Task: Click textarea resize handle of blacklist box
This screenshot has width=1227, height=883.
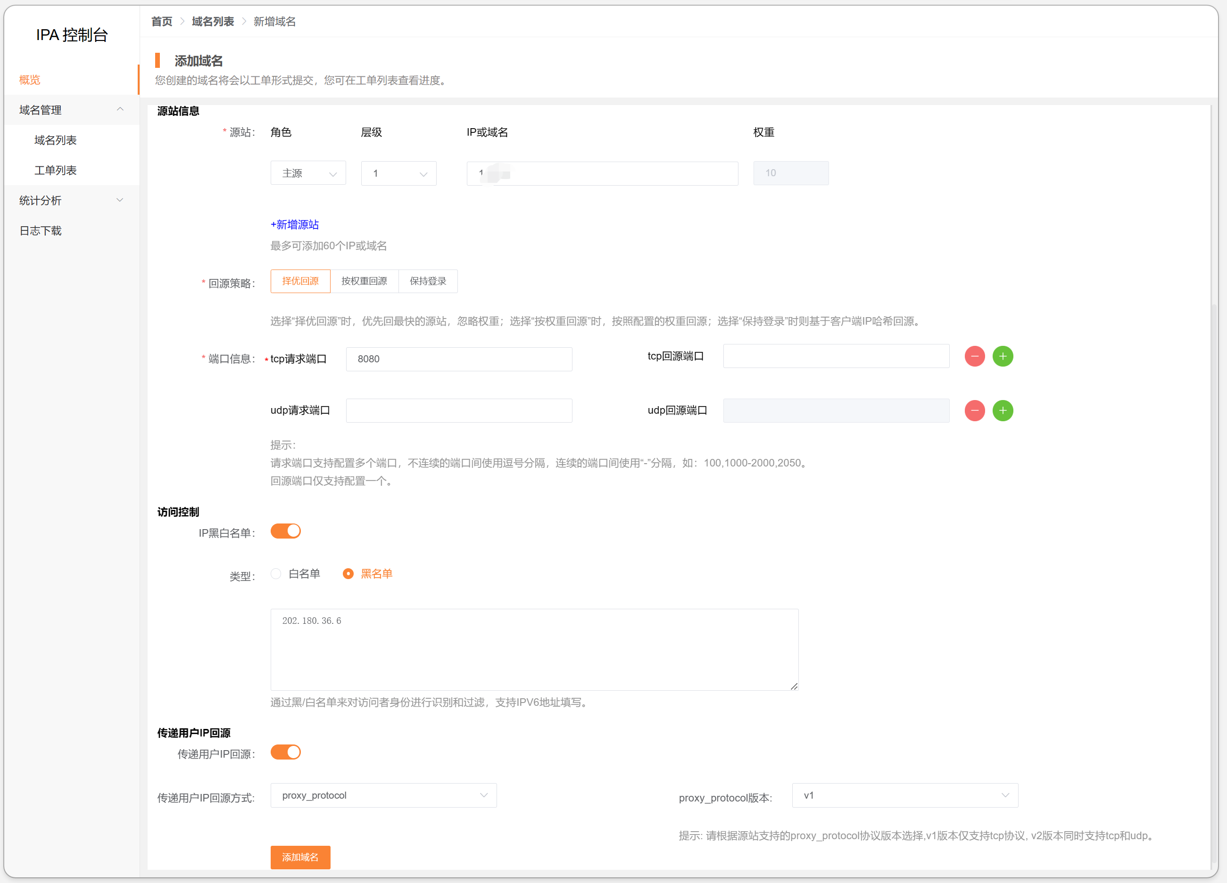Action: point(794,686)
